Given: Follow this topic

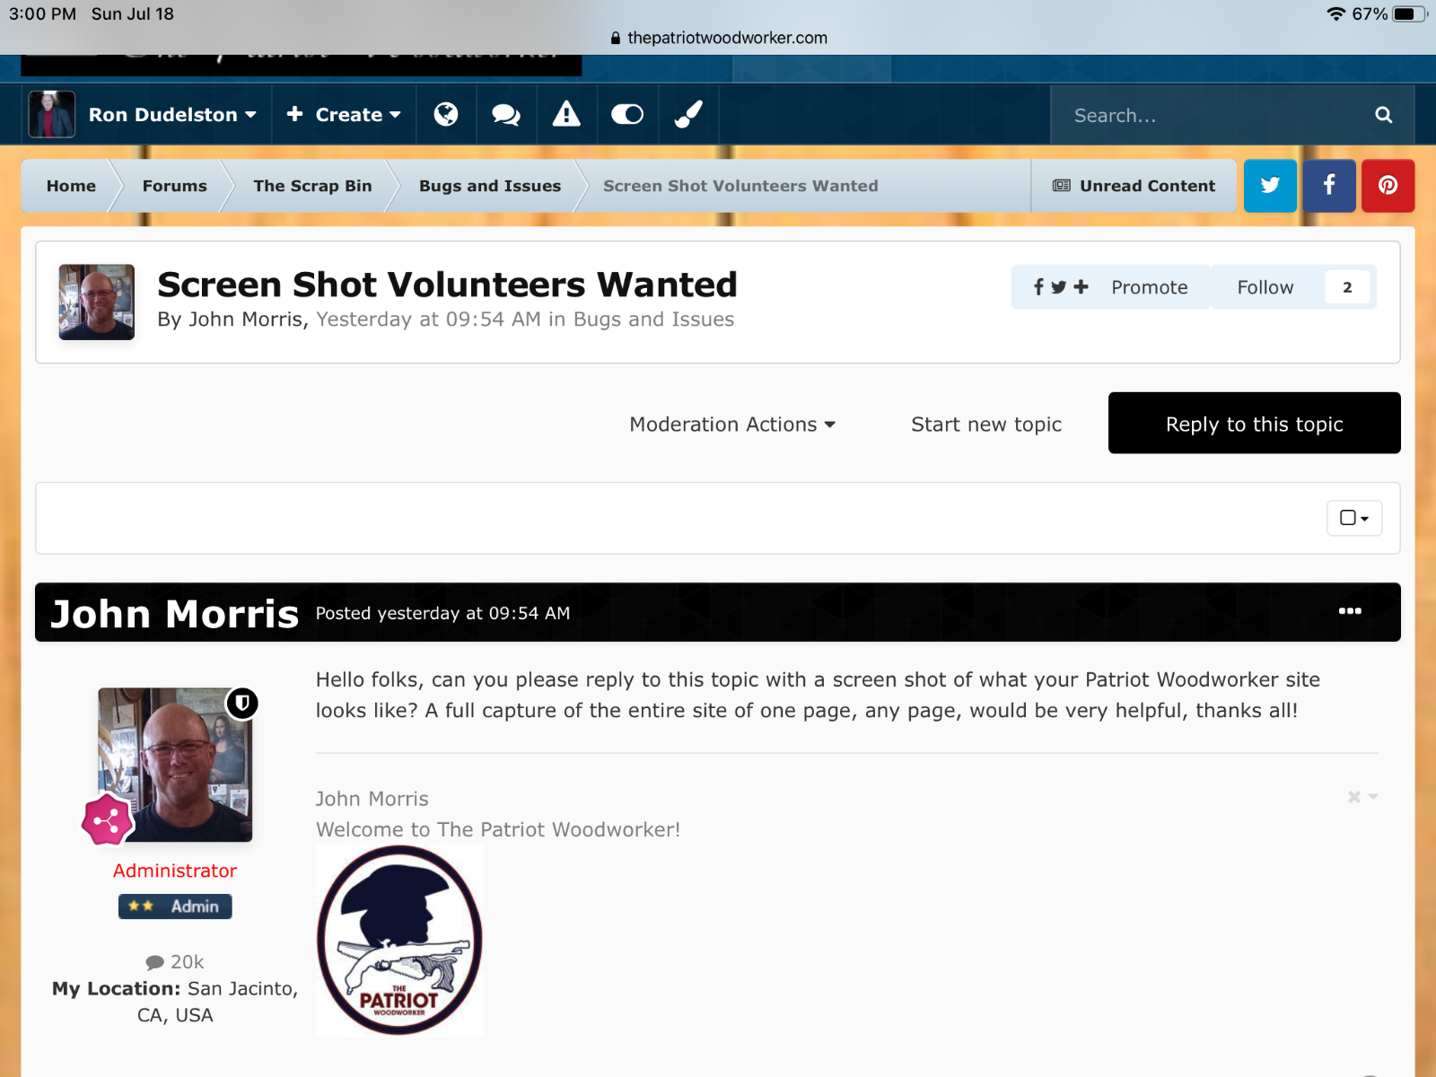Looking at the screenshot, I should click(1265, 287).
